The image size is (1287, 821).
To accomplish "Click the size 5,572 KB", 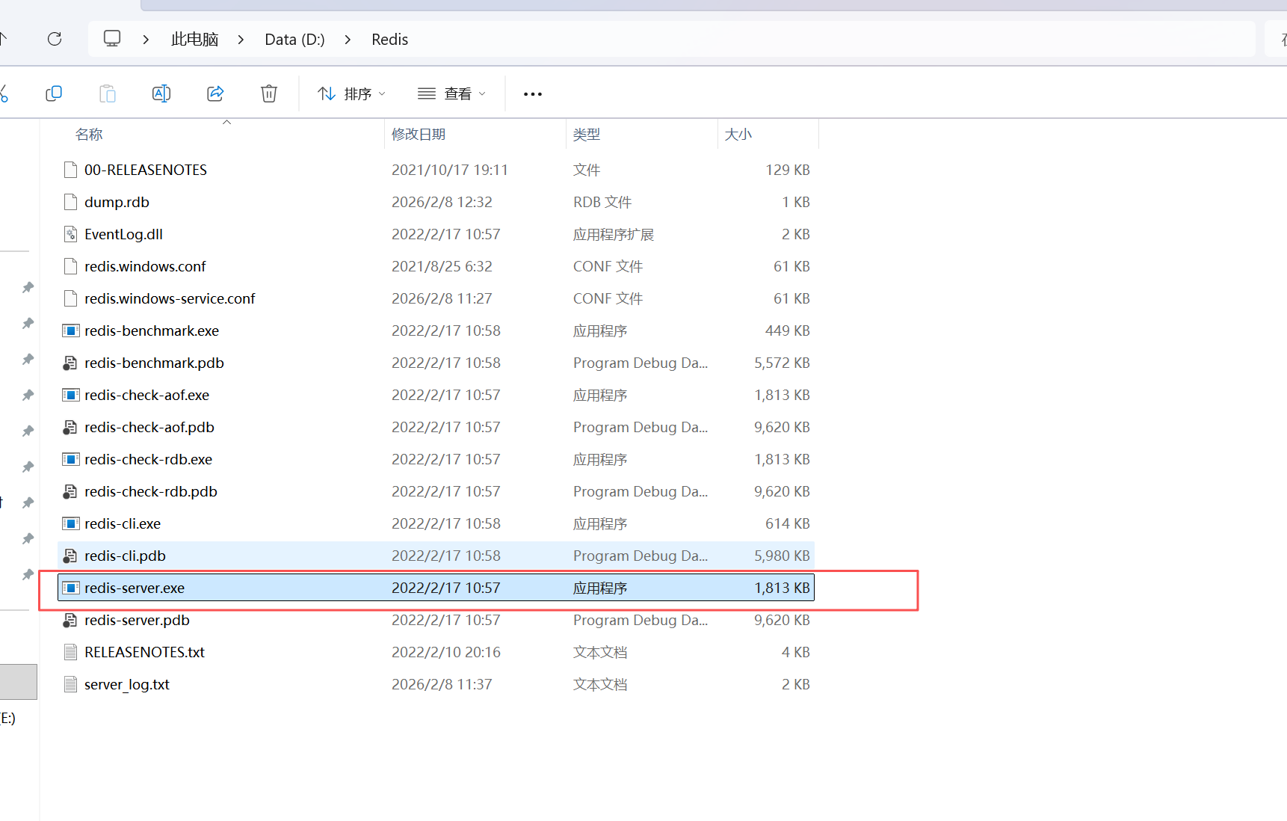I will pos(782,363).
